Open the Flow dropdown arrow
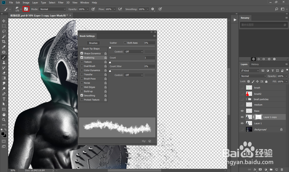 pyautogui.click(x=114, y=9)
